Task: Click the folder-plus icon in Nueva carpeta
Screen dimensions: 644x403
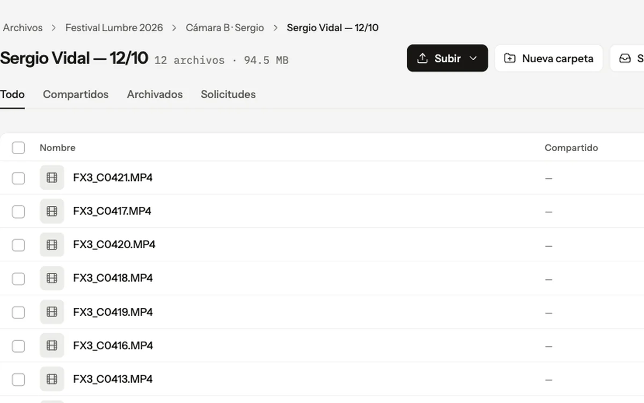Action: (x=510, y=58)
